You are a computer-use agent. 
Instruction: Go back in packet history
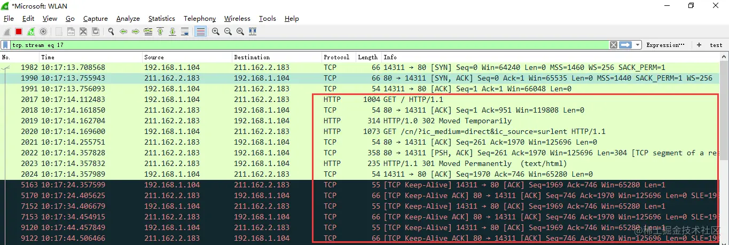click(x=123, y=31)
